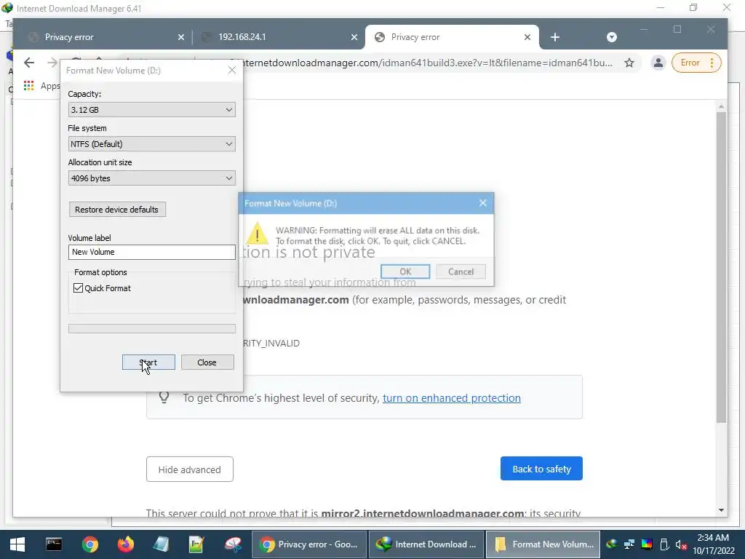Click the USB safely remove tray icon

click(665, 544)
